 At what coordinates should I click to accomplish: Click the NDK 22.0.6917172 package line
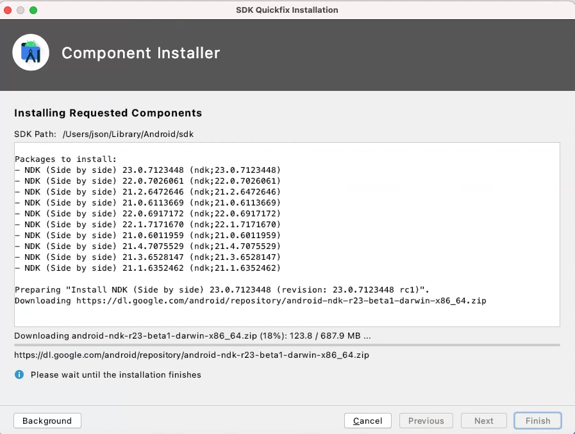click(147, 214)
